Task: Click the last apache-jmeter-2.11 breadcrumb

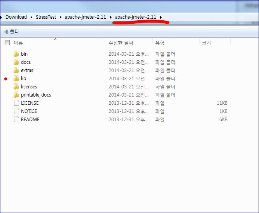Action: 136,17
